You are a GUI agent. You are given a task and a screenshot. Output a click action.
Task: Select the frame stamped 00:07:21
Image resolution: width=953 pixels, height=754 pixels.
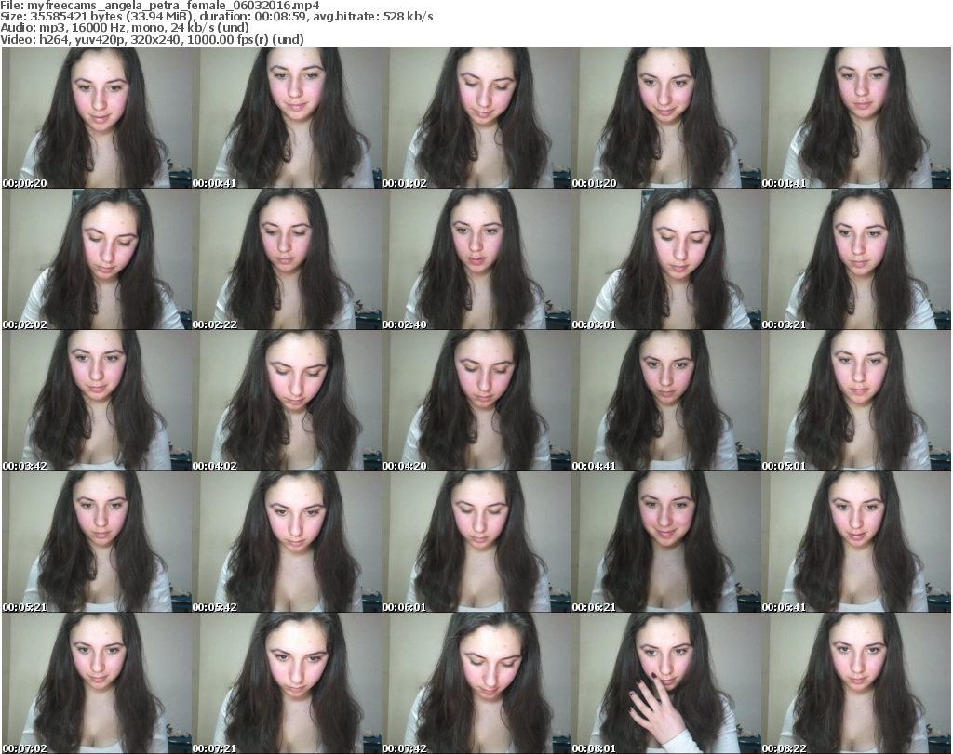point(287,683)
